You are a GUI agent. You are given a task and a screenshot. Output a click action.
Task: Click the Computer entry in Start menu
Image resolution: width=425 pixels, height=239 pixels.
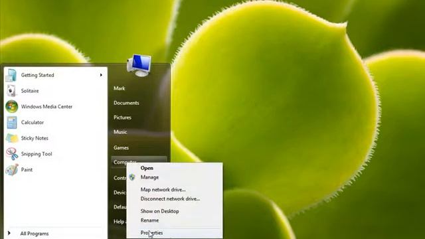point(139,162)
